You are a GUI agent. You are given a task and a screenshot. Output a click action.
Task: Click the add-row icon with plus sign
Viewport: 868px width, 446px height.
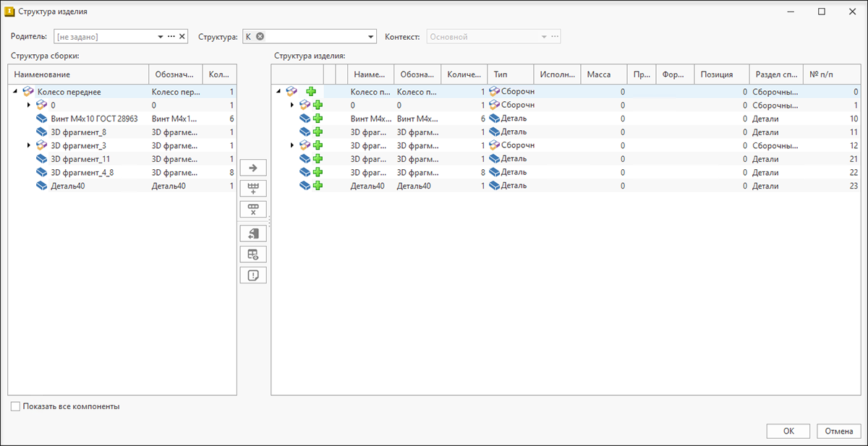tap(253, 189)
